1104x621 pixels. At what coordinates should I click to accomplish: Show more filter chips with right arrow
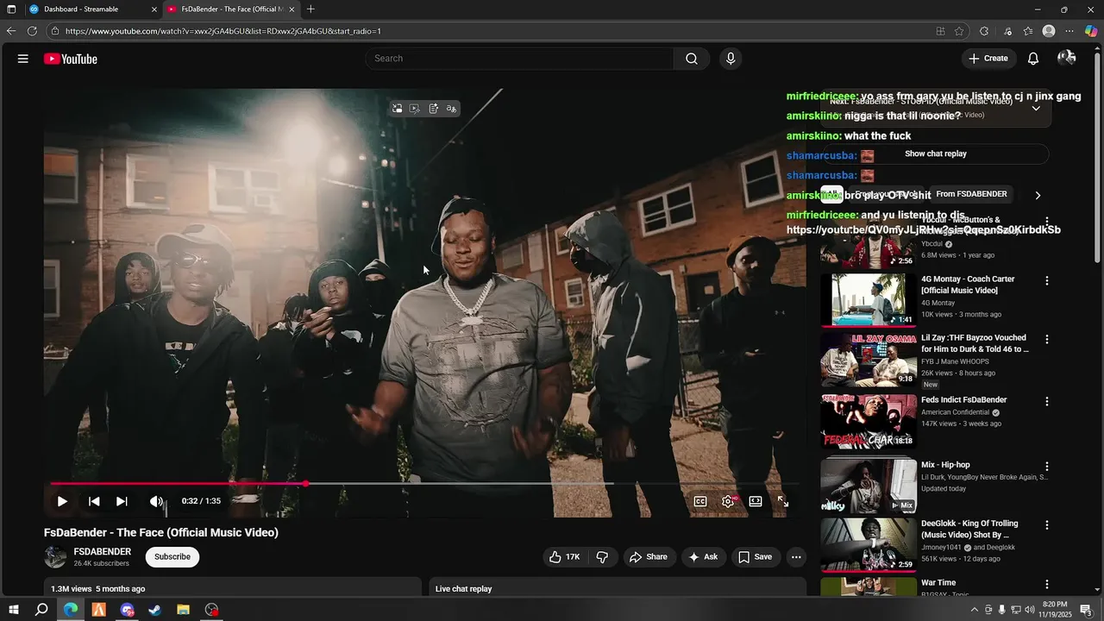click(x=1038, y=195)
